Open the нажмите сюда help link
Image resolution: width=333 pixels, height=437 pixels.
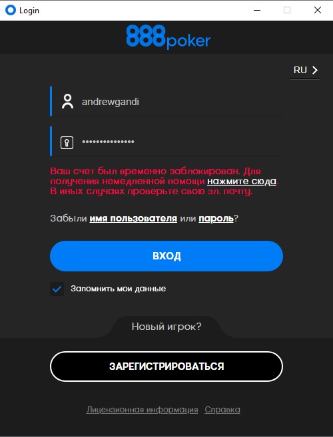(x=242, y=182)
